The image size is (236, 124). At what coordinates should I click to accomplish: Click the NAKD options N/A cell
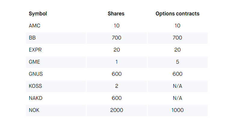[177, 98]
